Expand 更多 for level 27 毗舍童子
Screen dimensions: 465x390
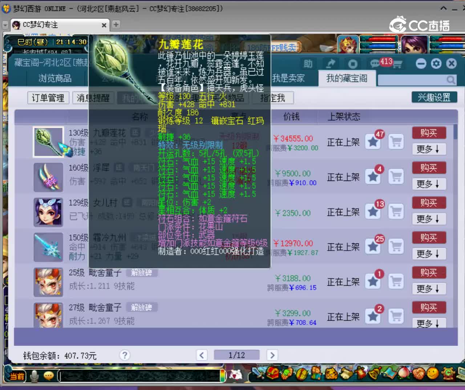(x=429, y=323)
